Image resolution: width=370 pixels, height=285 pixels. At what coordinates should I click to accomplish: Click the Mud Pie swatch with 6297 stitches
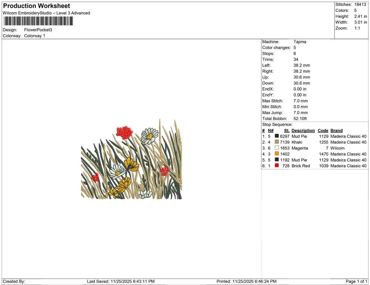(277, 136)
